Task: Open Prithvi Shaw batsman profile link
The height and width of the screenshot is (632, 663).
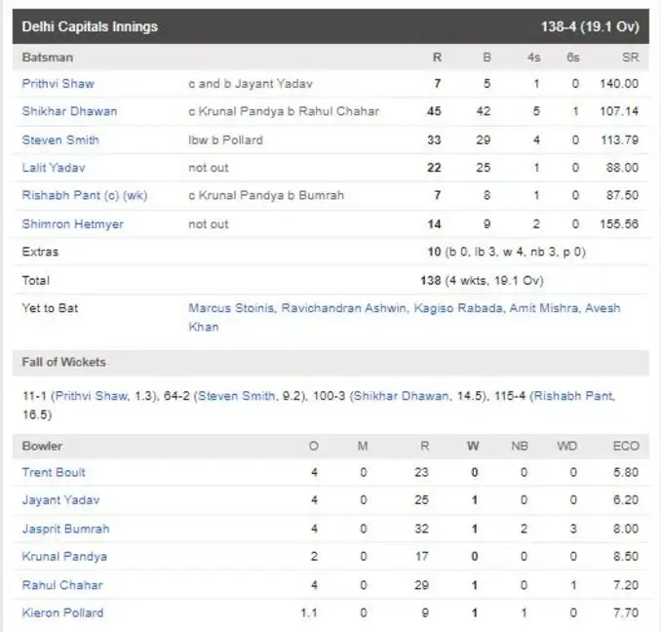Action: point(58,84)
